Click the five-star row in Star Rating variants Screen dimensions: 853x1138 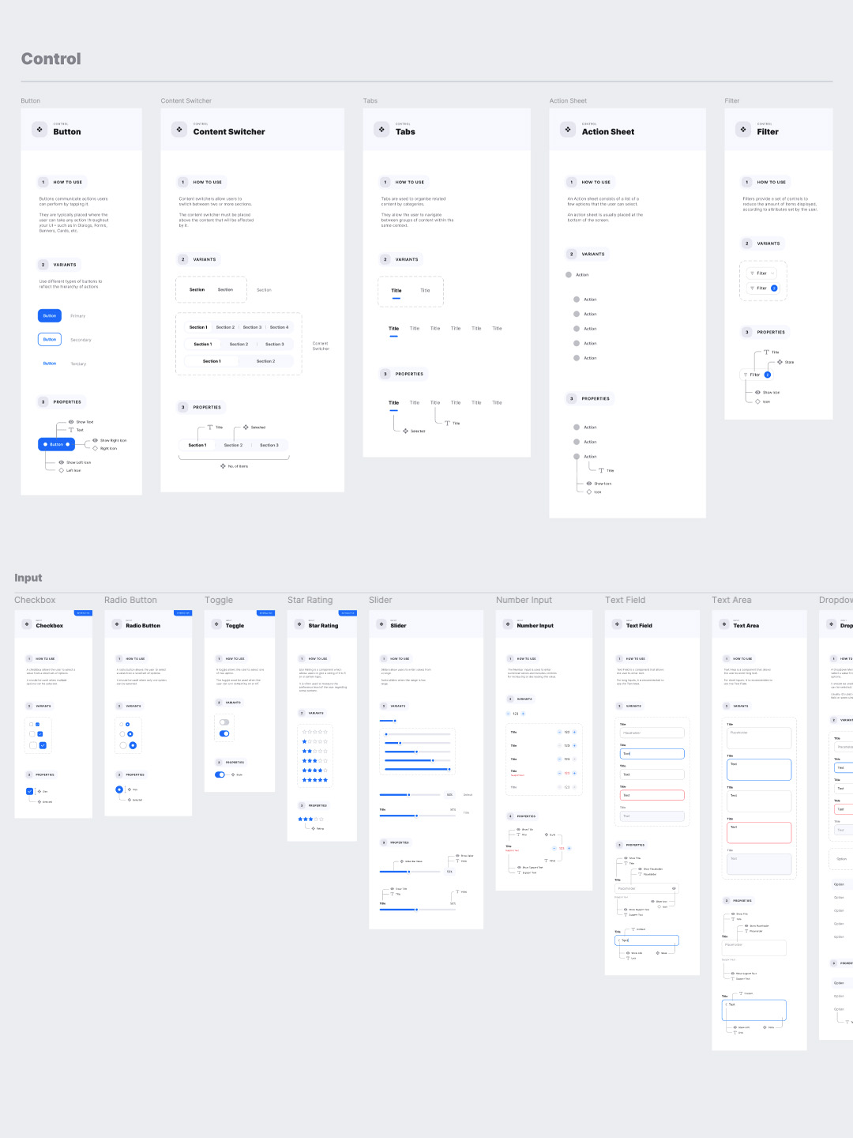[315, 780]
